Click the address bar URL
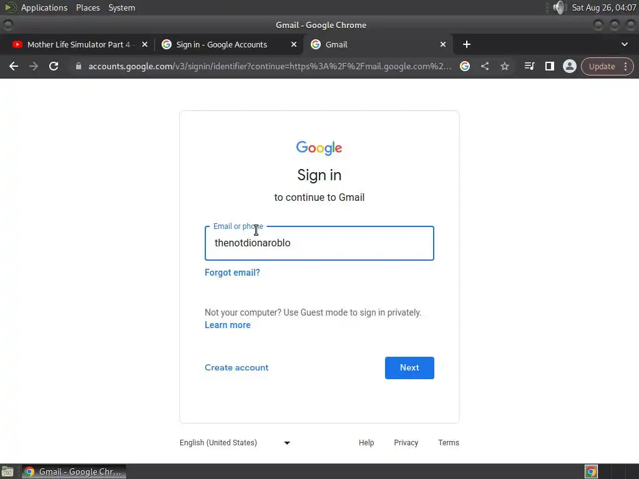The height and width of the screenshot is (479, 639). point(270,66)
